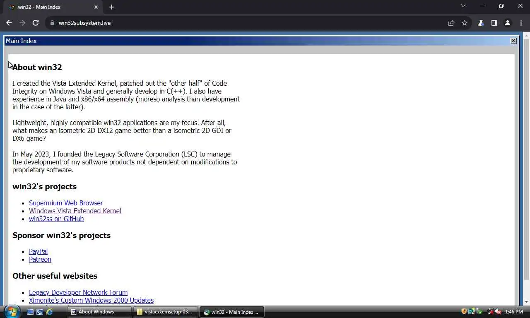Bookmark this page with the star icon
The image size is (530, 318).
(x=465, y=23)
